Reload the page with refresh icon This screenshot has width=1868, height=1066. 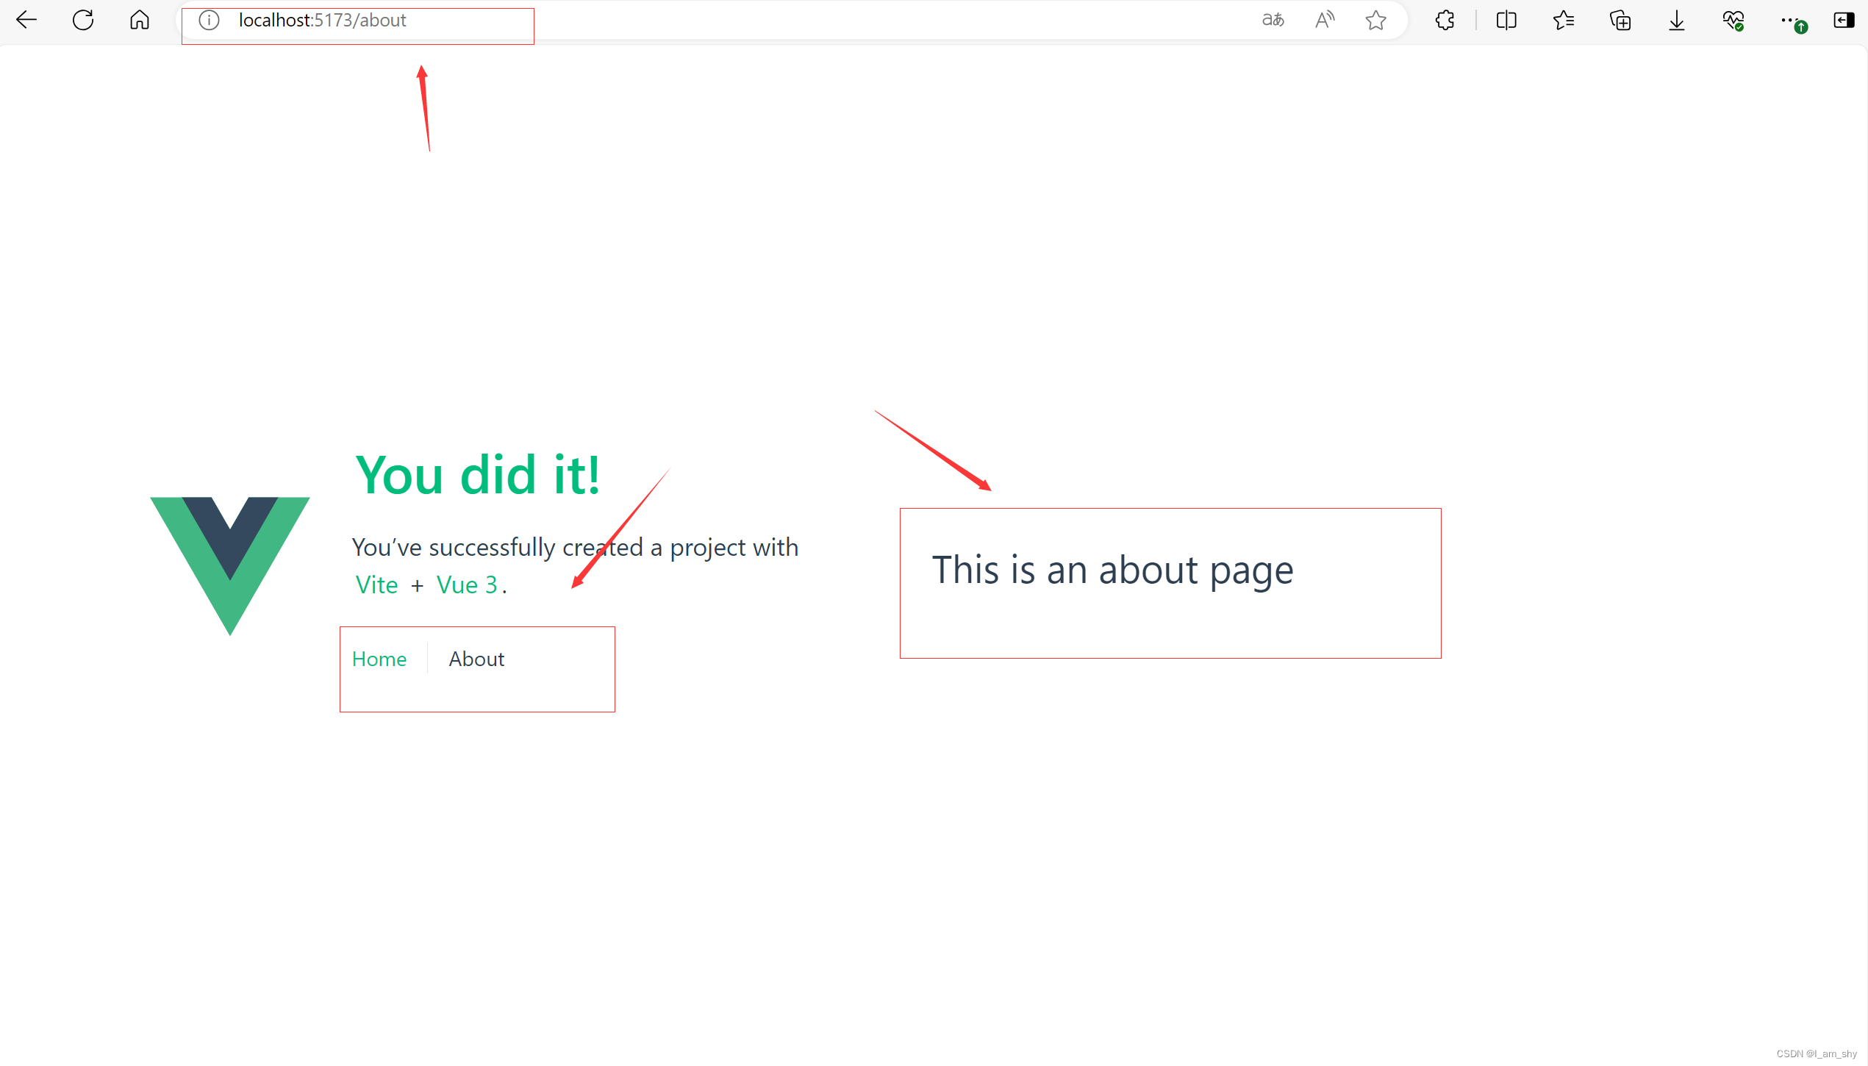point(83,20)
